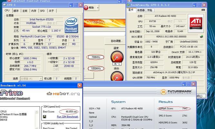Open the 缓存 tab in CPU-Z
The image size is (215, 129).
point(16,11)
